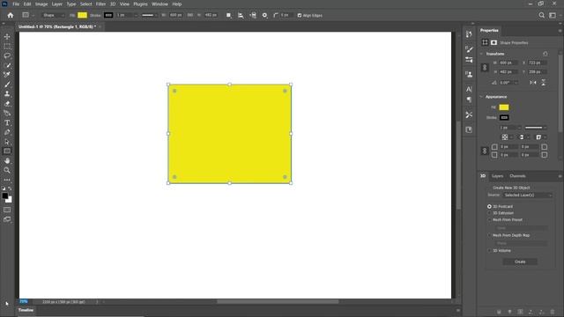Viewport: 564px width, 317px height.
Task: Toggle width-height link in Transform section
Action: [485, 67]
